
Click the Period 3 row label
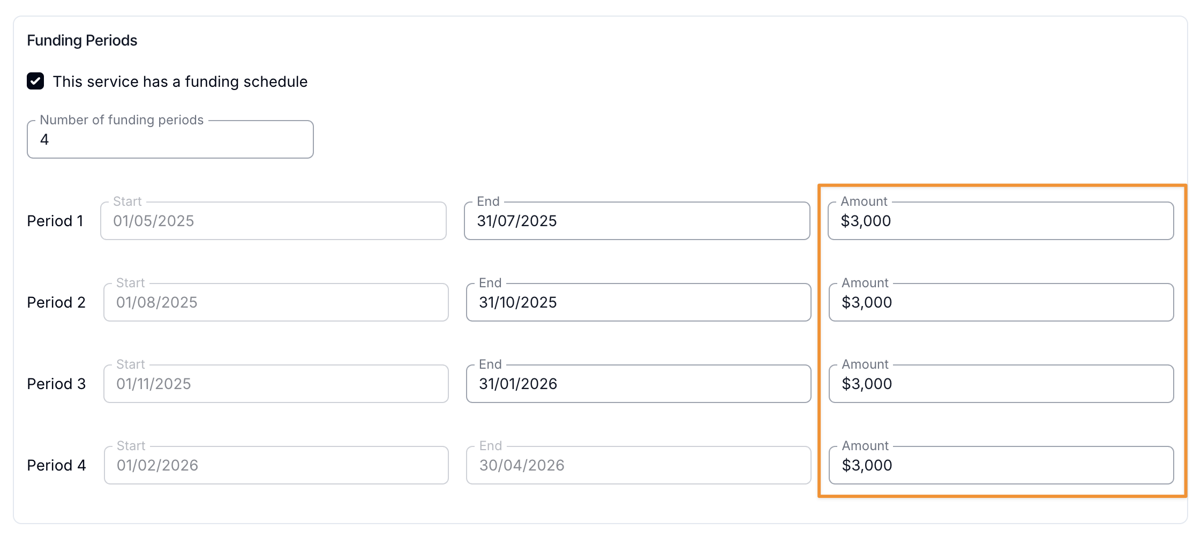[56, 384]
